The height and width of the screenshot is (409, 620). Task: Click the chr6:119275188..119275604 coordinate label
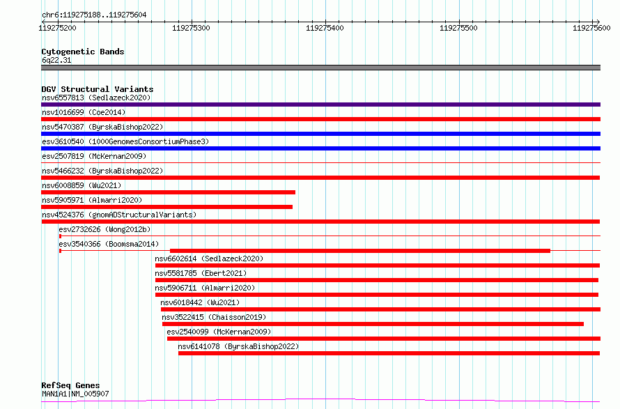pos(94,15)
